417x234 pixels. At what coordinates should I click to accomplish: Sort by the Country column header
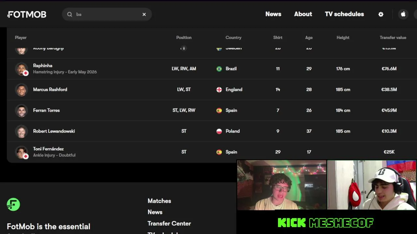coord(233,37)
